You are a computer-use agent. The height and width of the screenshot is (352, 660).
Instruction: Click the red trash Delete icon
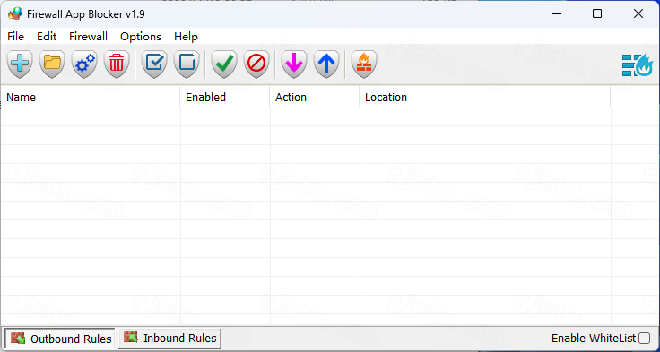(x=117, y=64)
